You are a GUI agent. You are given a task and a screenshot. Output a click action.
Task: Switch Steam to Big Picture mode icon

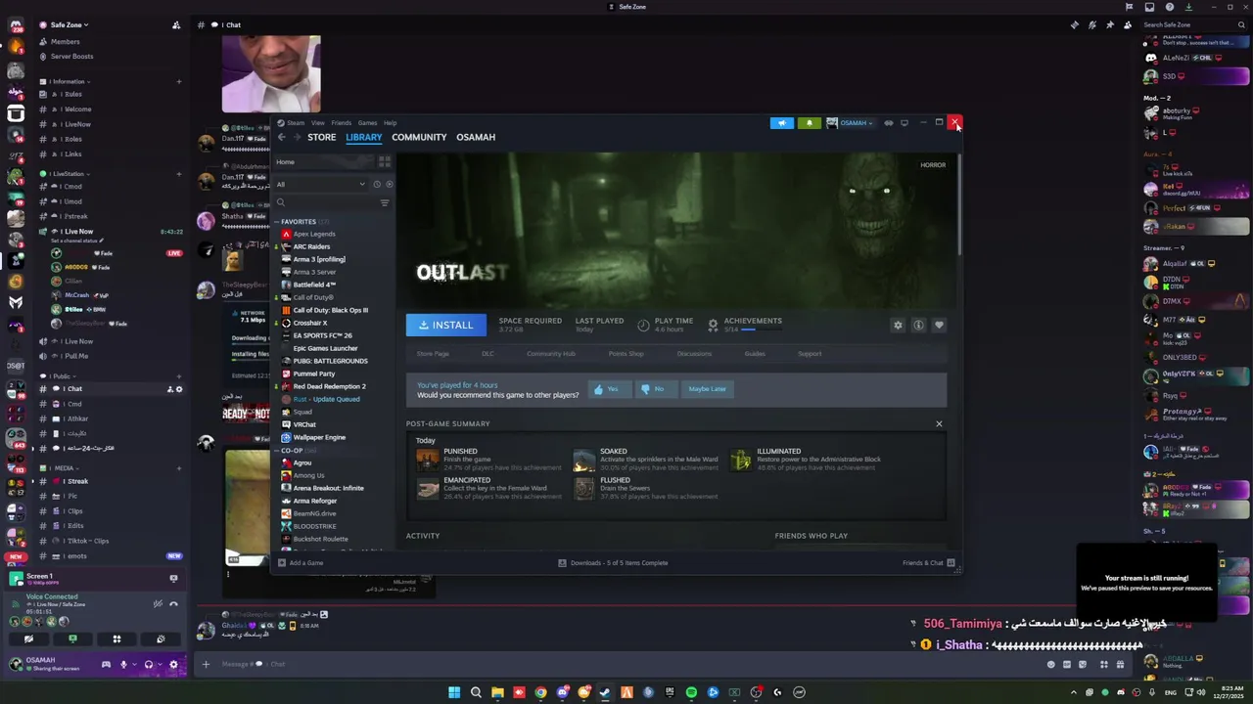[x=905, y=123]
